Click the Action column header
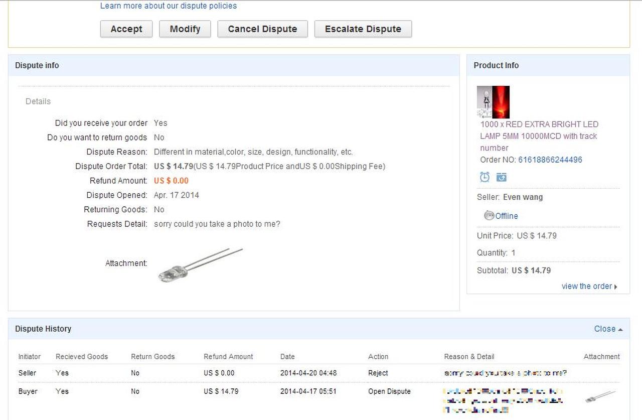642x420 pixels. [x=378, y=357]
